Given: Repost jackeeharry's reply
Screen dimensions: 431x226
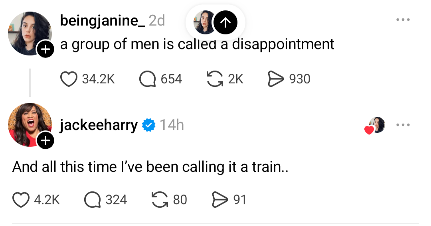Looking at the screenshot, I should coord(160,200).
